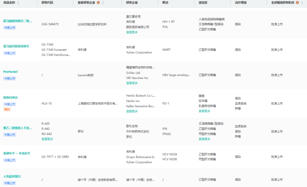This screenshot has width=307, height=187.
Task: Sort by 全球最高研发阶段 using its sort arrows
Action: (x=302, y=3)
